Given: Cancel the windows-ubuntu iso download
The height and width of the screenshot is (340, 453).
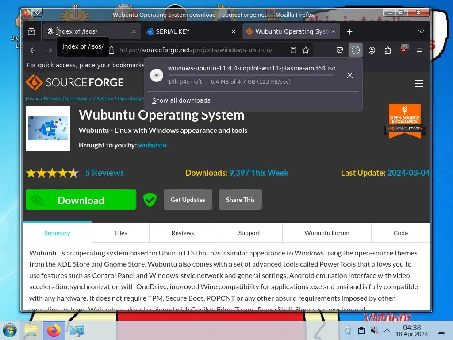Looking at the screenshot, I should click(x=350, y=75).
